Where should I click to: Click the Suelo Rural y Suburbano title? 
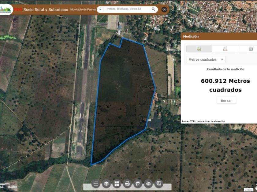pyautogui.click(x=46, y=10)
